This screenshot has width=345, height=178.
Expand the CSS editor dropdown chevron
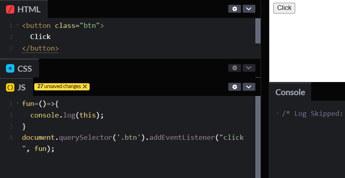[249, 68]
